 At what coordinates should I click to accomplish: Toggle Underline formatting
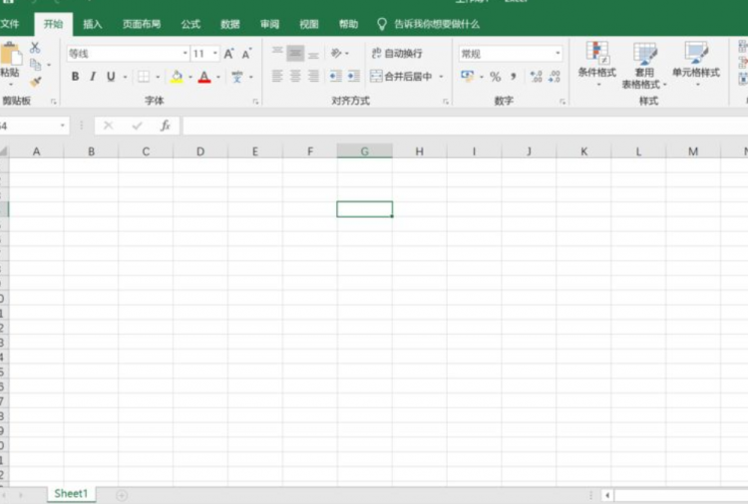[x=111, y=77]
